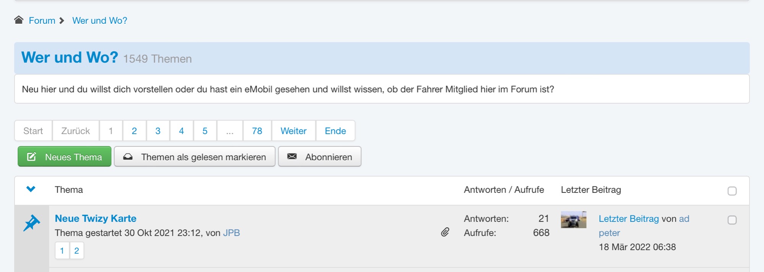
Task: Go to page 2 in pagination
Action: pos(134,131)
